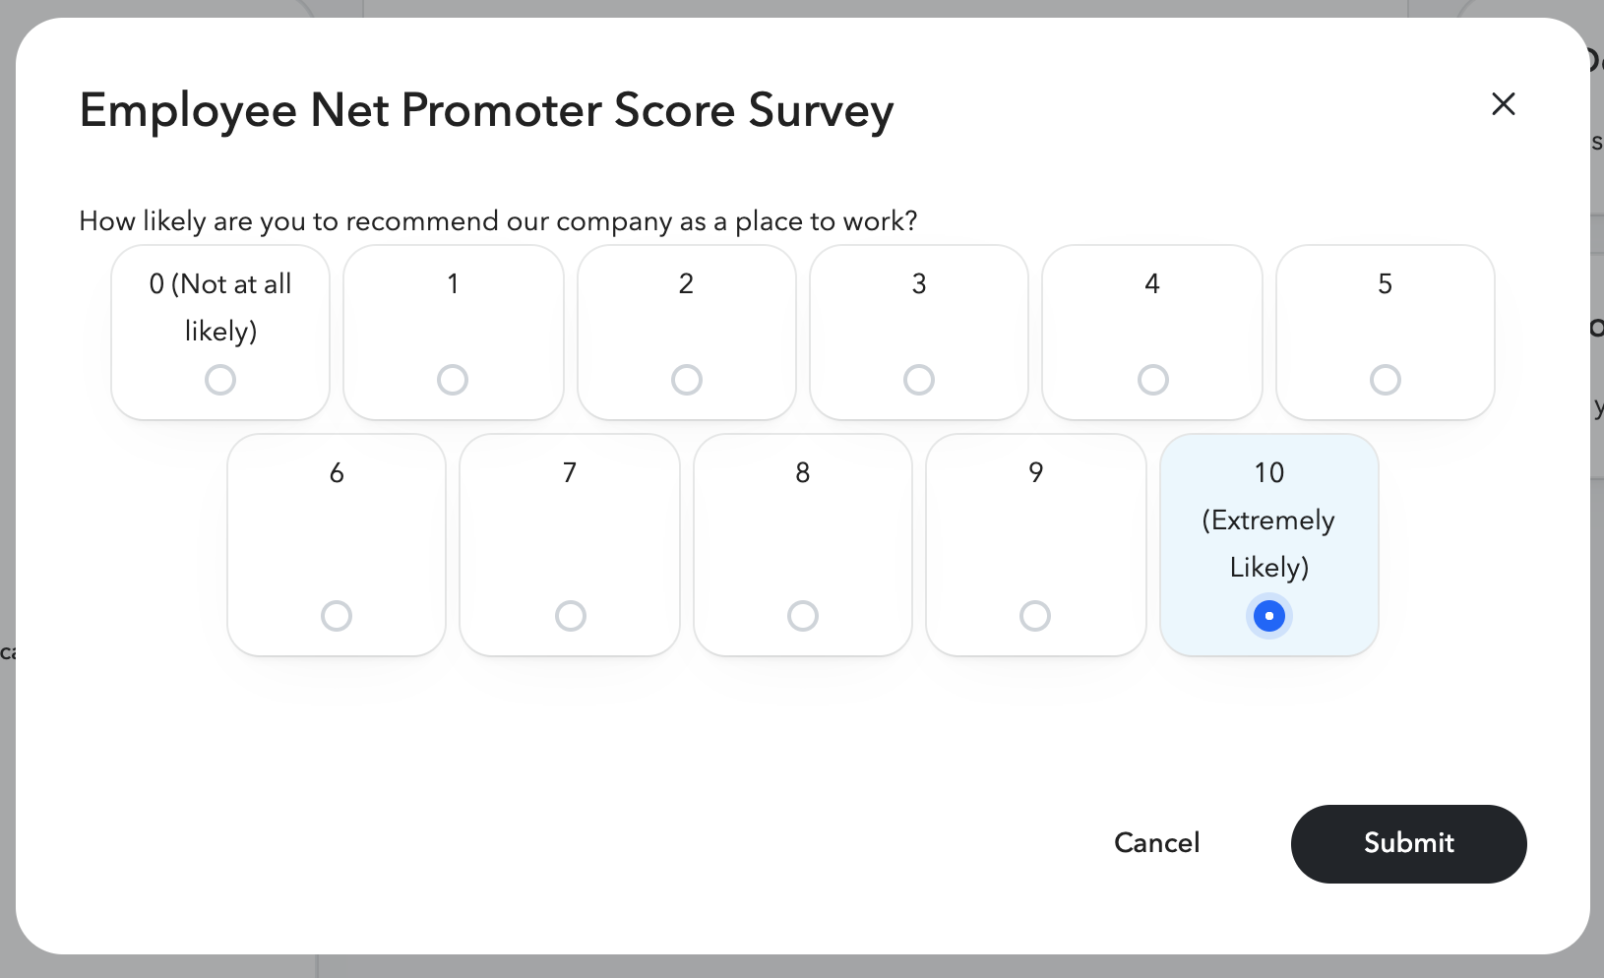Select the 10 (Extremely Likely) rating
1604x978 pixels.
(x=1268, y=616)
